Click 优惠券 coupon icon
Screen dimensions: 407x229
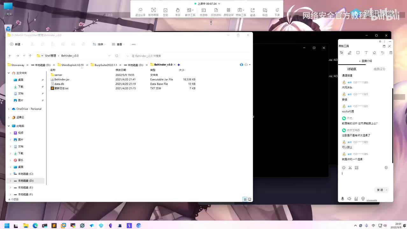point(203,12)
